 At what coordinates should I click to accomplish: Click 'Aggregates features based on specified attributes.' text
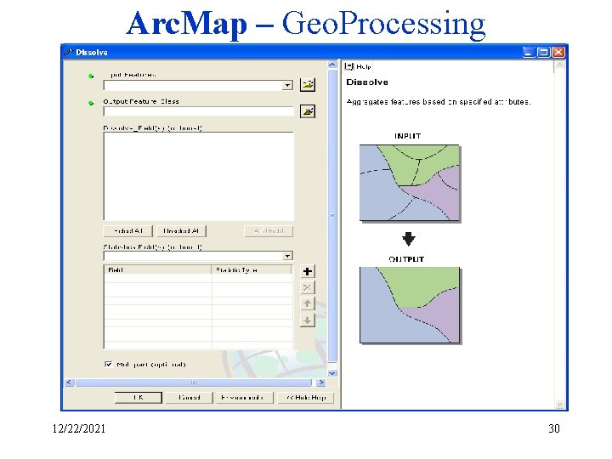pos(439,102)
